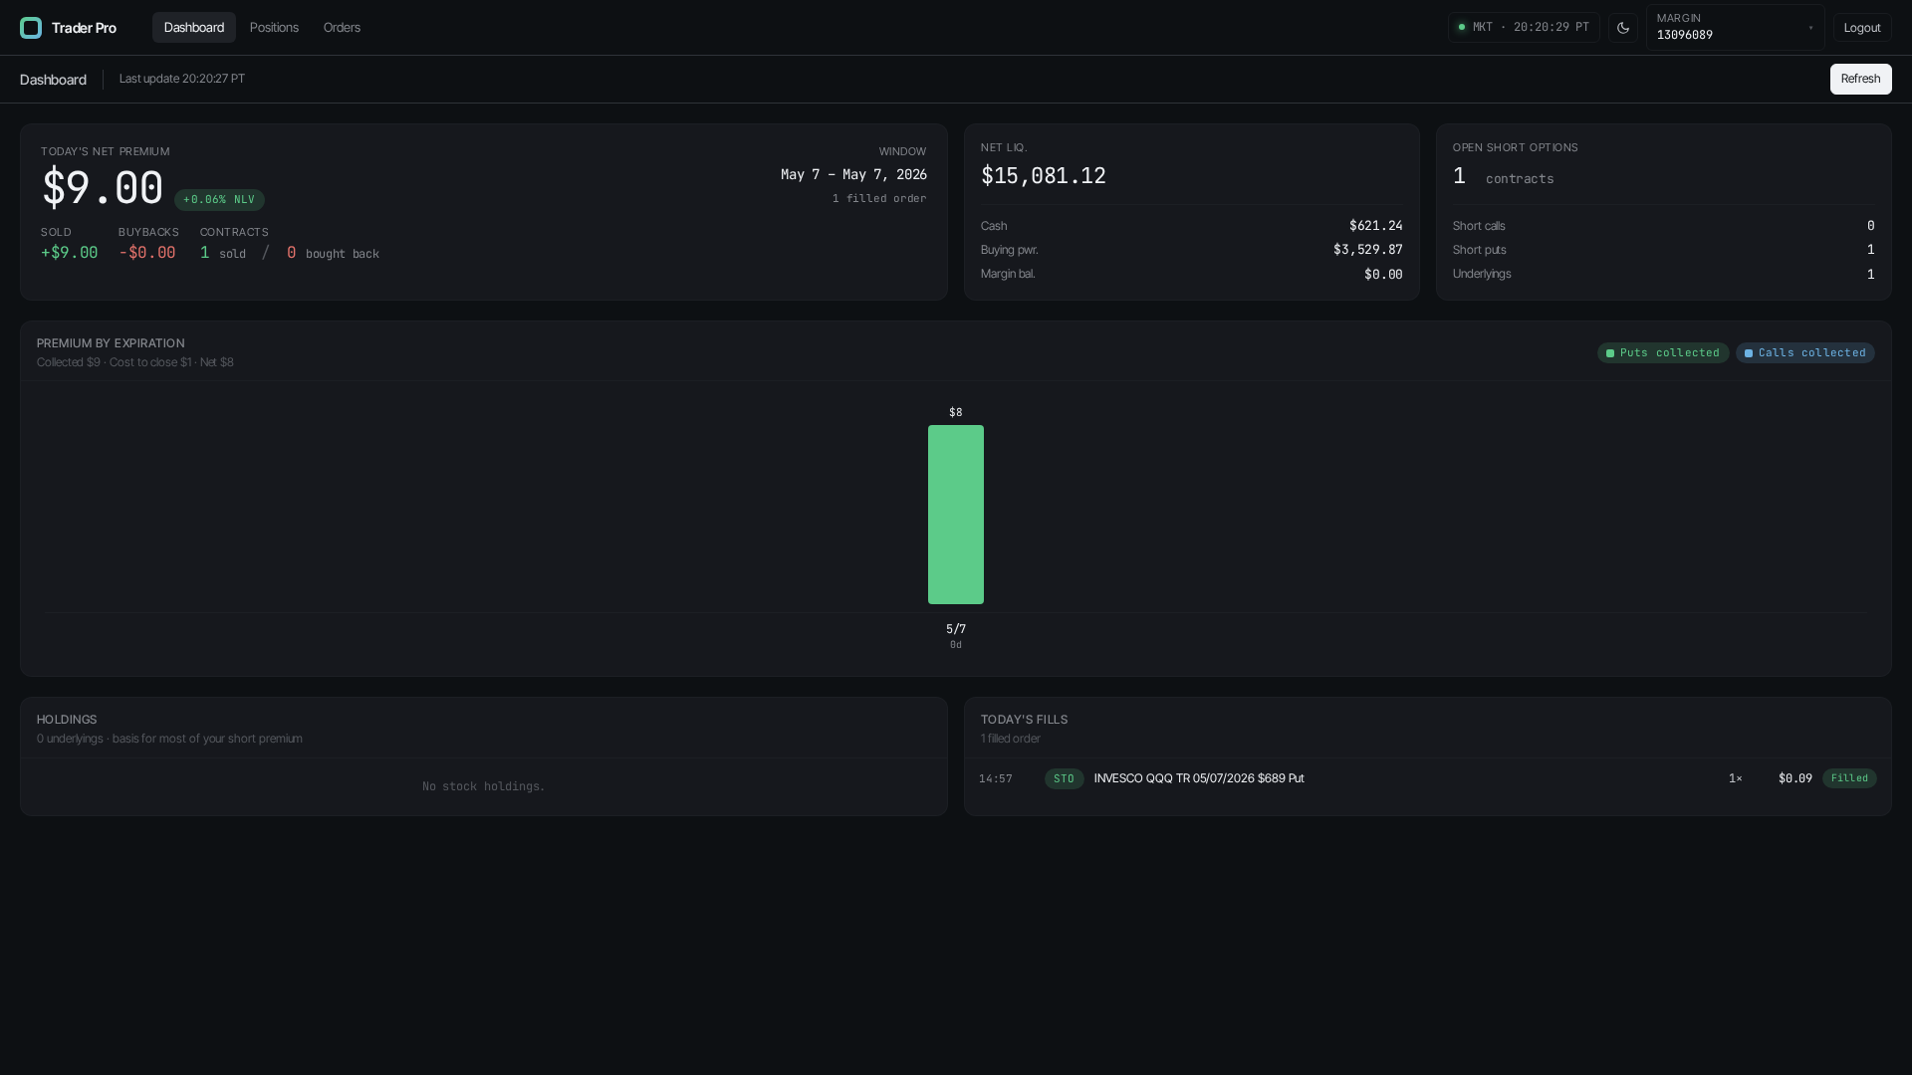Click the green 5/7 premium bar
This screenshot has height=1075, width=1912.
[956, 515]
